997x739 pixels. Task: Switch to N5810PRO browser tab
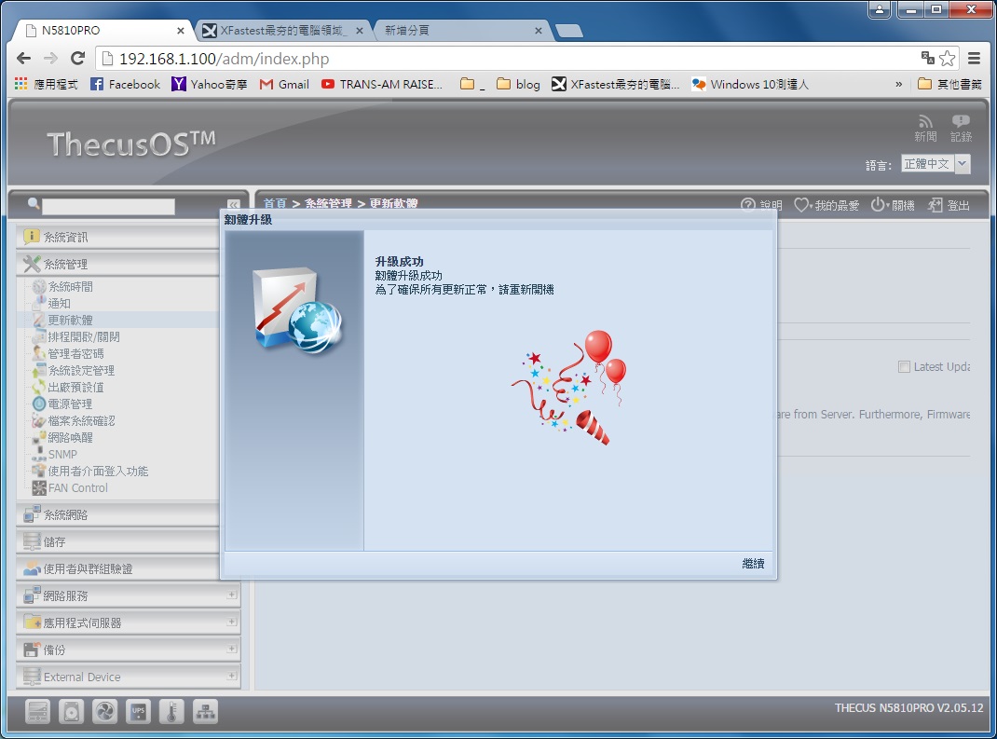[102, 31]
